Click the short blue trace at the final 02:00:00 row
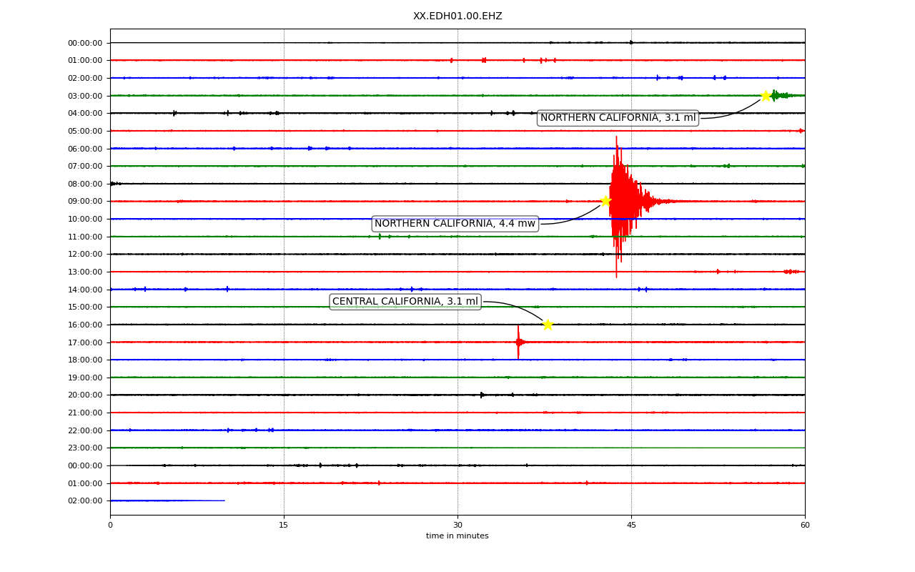Image resolution: width=915 pixels, height=572 pixels. pyautogui.click(x=167, y=500)
